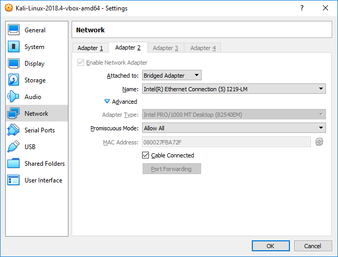Open the Attached to dropdown
The height and width of the screenshot is (257, 338).
172,76
